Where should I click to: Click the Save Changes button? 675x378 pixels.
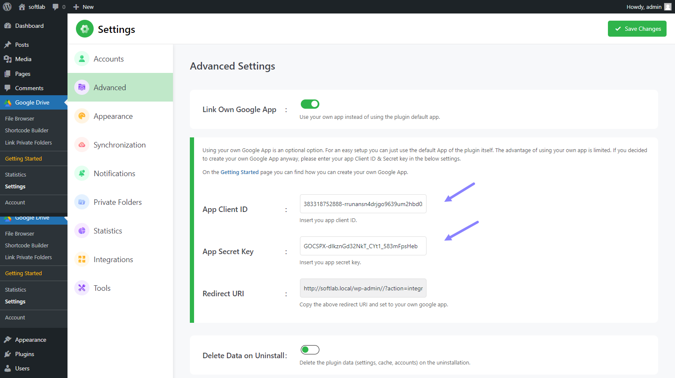click(637, 29)
